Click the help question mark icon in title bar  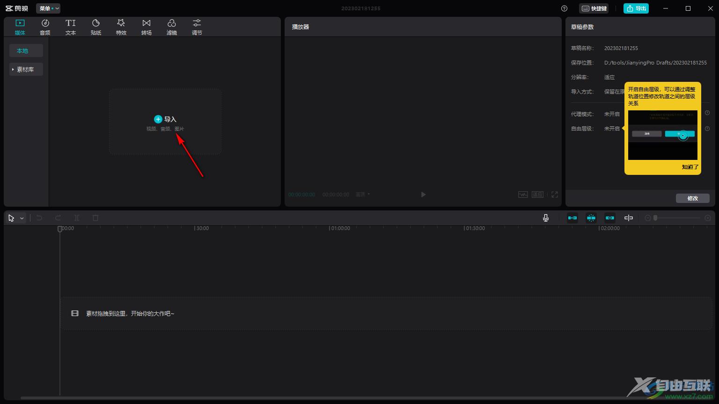pyautogui.click(x=564, y=8)
